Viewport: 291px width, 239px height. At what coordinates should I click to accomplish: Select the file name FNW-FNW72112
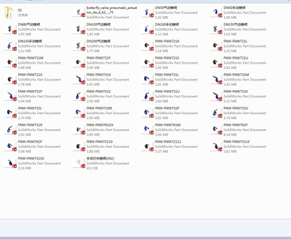coord(168,142)
